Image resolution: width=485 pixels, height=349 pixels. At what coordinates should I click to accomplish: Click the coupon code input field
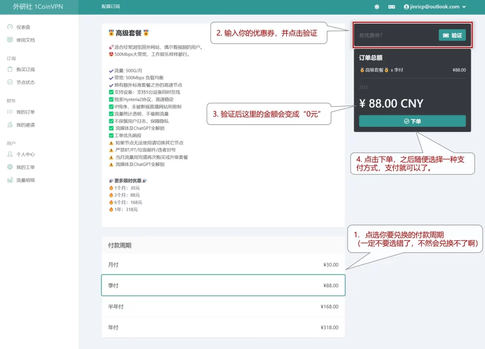(397, 35)
